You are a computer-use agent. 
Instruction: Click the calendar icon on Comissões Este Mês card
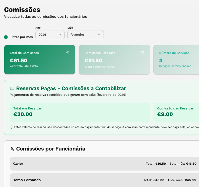(x=142, y=53)
